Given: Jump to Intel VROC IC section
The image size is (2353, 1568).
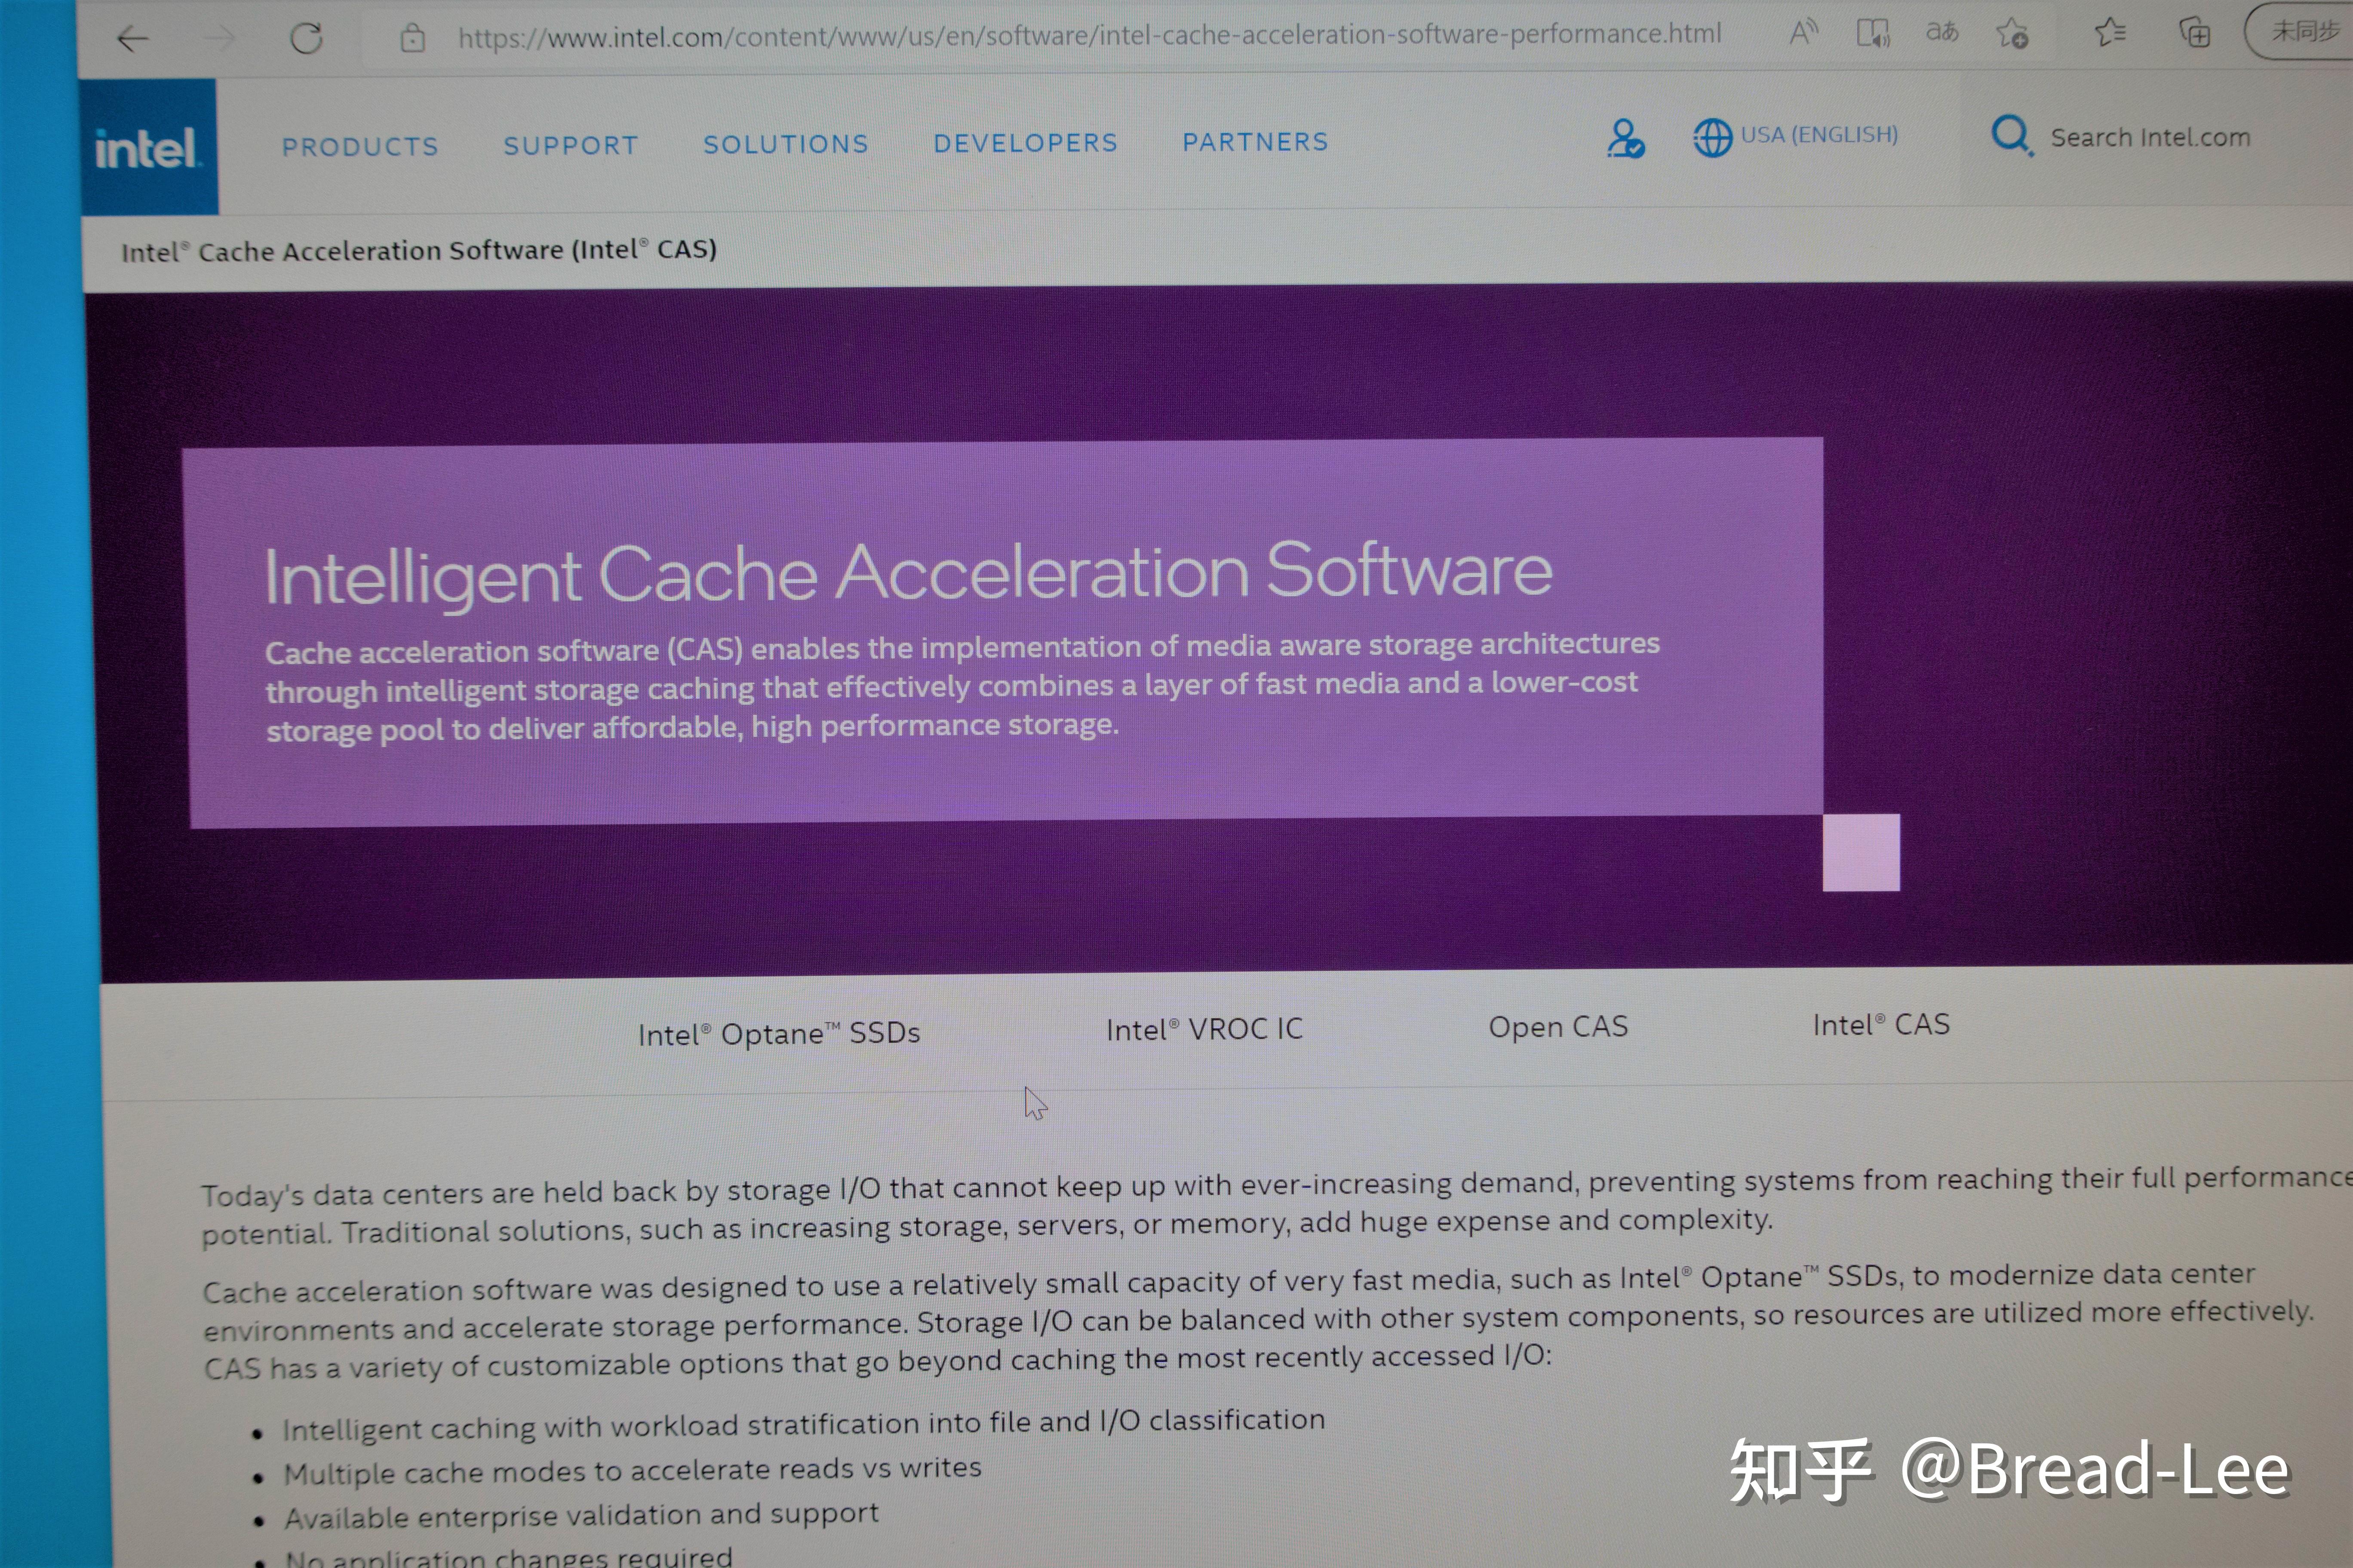Looking at the screenshot, I should [x=1204, y=1029].
